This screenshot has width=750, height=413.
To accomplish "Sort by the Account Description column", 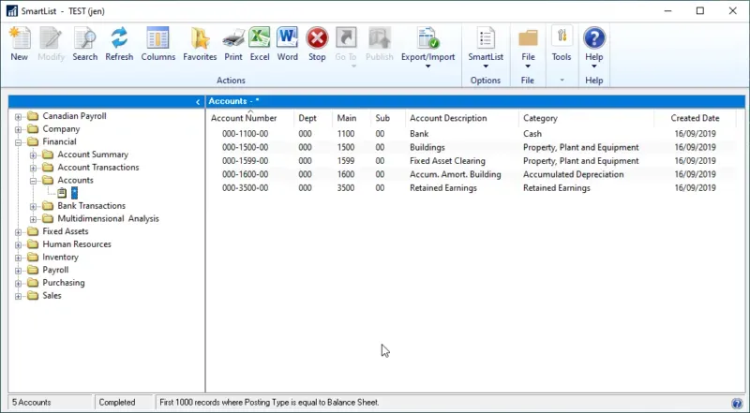I will pyautogui.click(x=448, y=119).
